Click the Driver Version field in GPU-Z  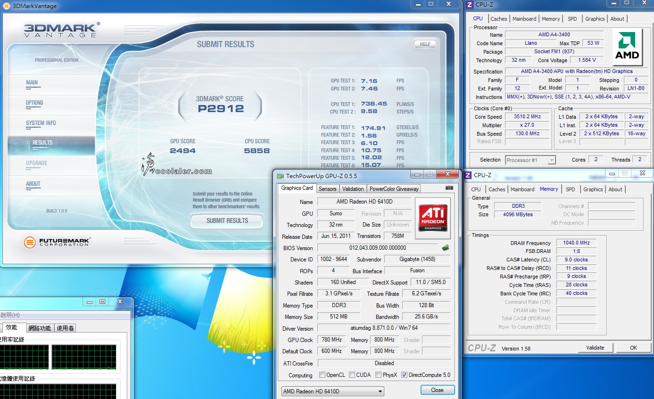(x=384, y=328)
